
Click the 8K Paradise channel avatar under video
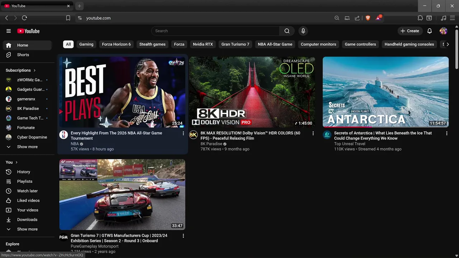[x=193, y=135]
